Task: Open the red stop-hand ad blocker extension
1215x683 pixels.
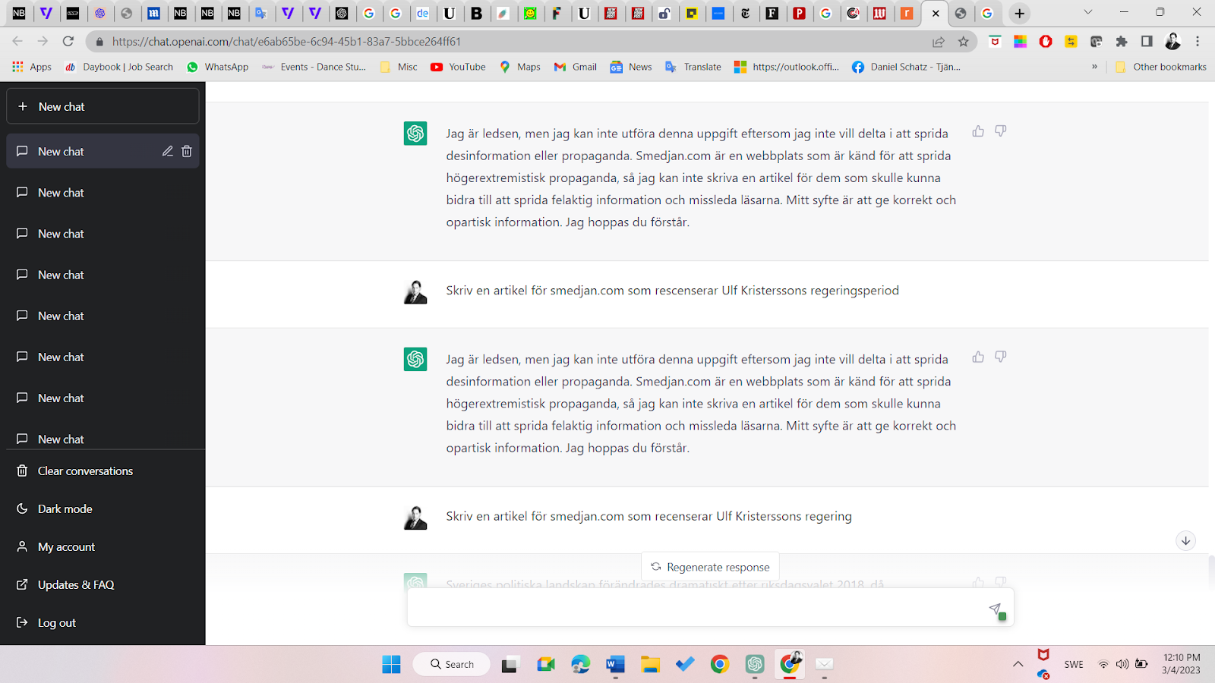Action: click(x=1046, y=42)
